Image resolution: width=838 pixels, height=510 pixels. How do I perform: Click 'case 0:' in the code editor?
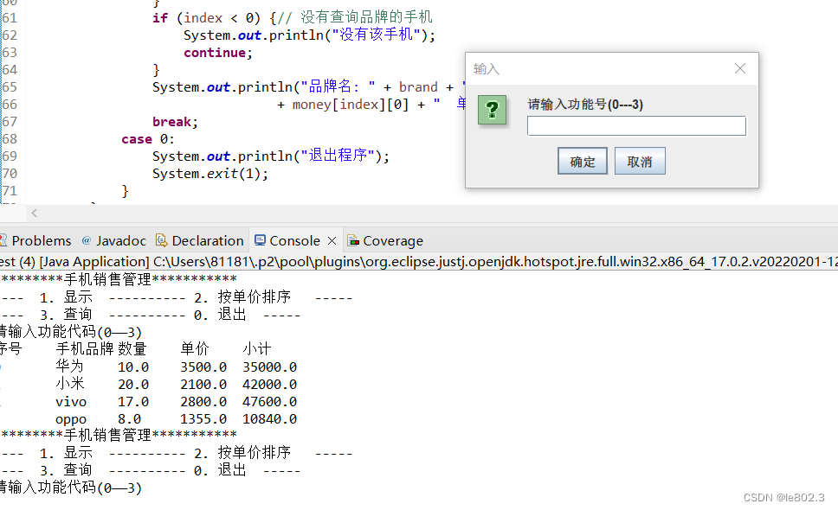(147, 138)
